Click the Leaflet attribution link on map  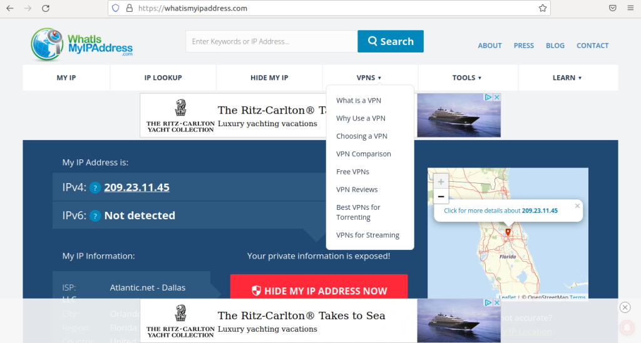(507, 297)
